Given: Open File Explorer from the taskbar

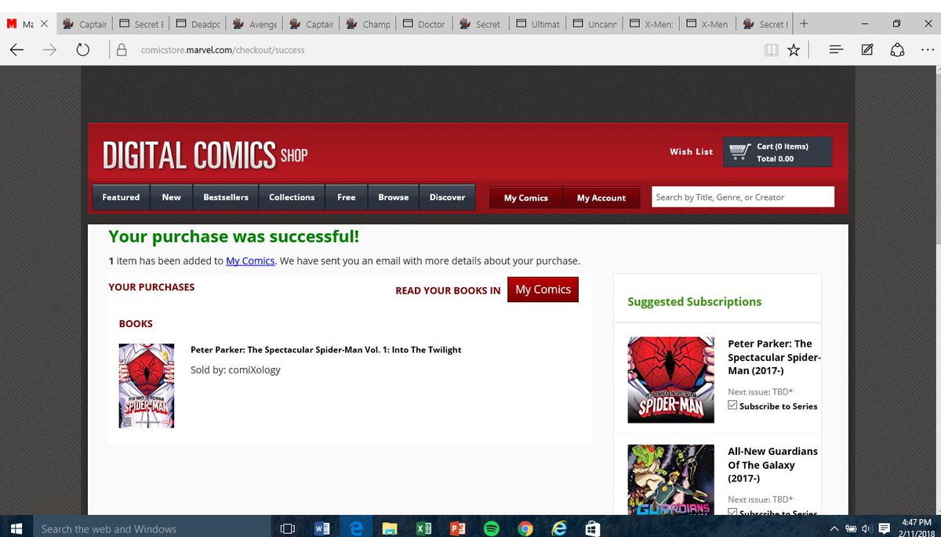Looking at the screenshot, I should (x=390, y=528).
